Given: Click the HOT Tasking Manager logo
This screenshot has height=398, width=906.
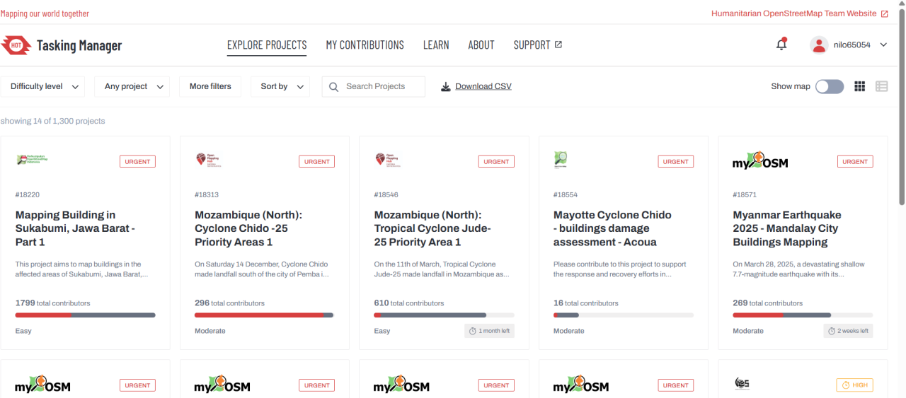Looking at the screenshot, I should pos(62,46).
